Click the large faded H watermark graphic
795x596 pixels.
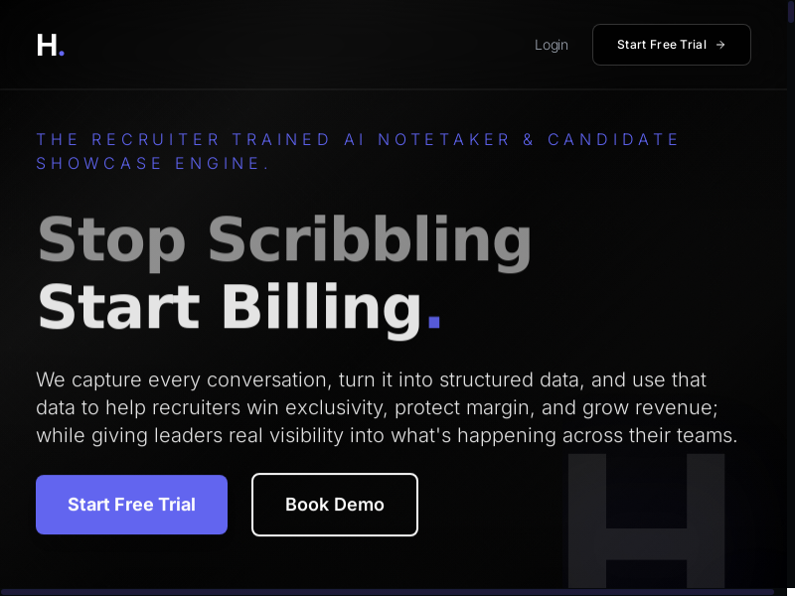click(646, 521)
